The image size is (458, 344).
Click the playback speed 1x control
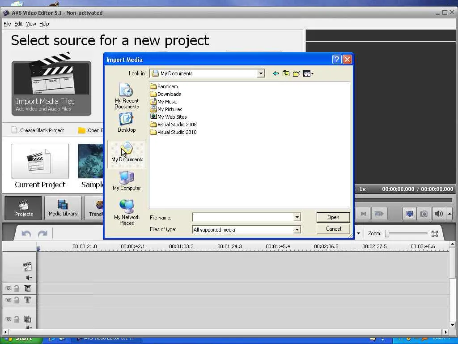[x=362, y=189]
